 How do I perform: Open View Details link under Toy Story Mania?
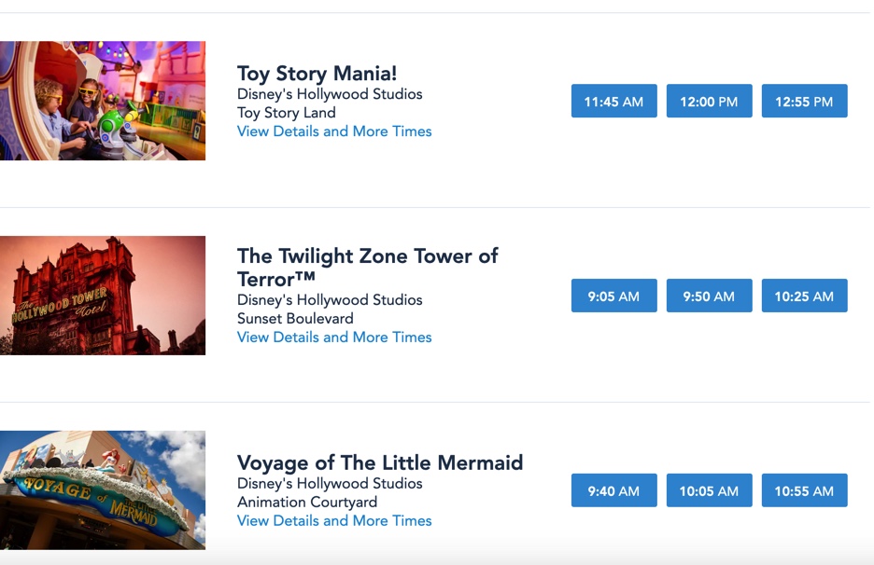(x=334, y=131)
